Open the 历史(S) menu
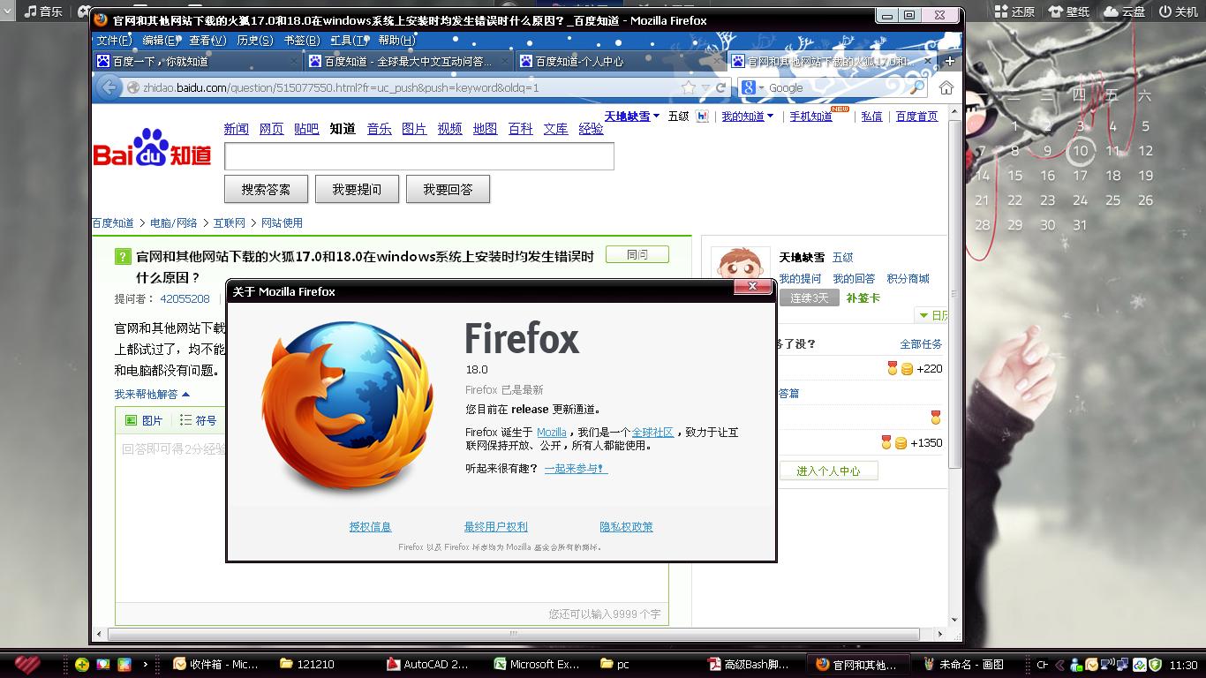Viewport: 1206px width, 678px height. [254, 40]
